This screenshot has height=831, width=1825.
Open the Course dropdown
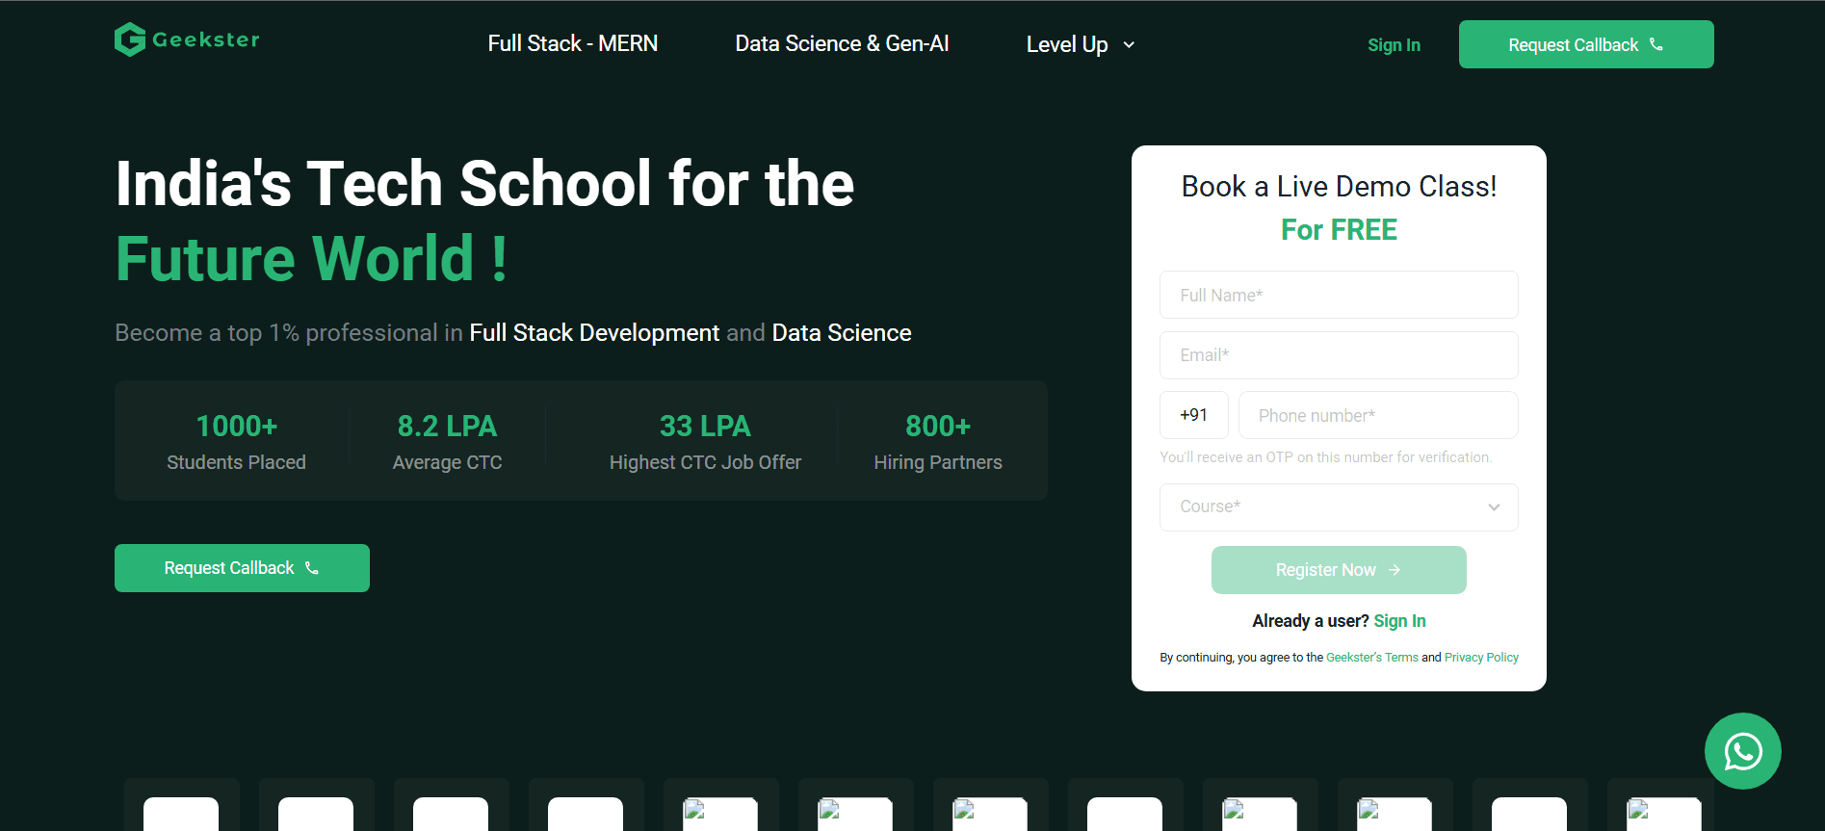(x=1339, y=507)
